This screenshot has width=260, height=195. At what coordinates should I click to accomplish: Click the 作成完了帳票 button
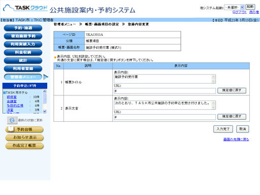[x=24, y=146]
